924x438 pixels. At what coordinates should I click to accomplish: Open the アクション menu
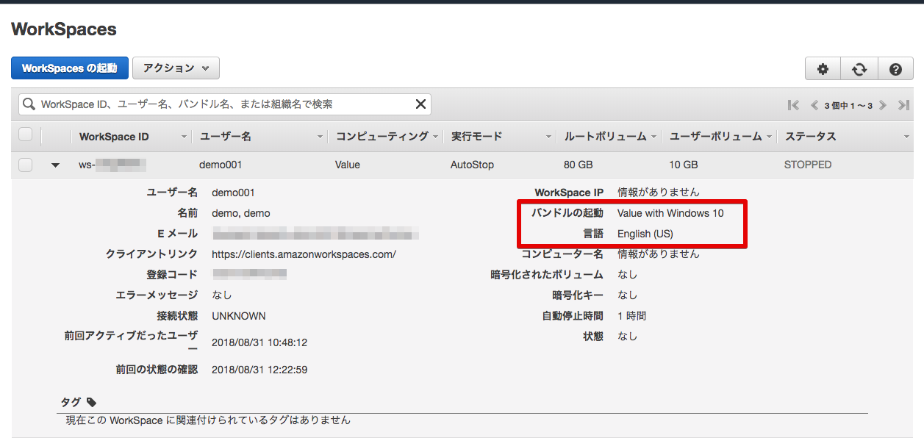176,67
